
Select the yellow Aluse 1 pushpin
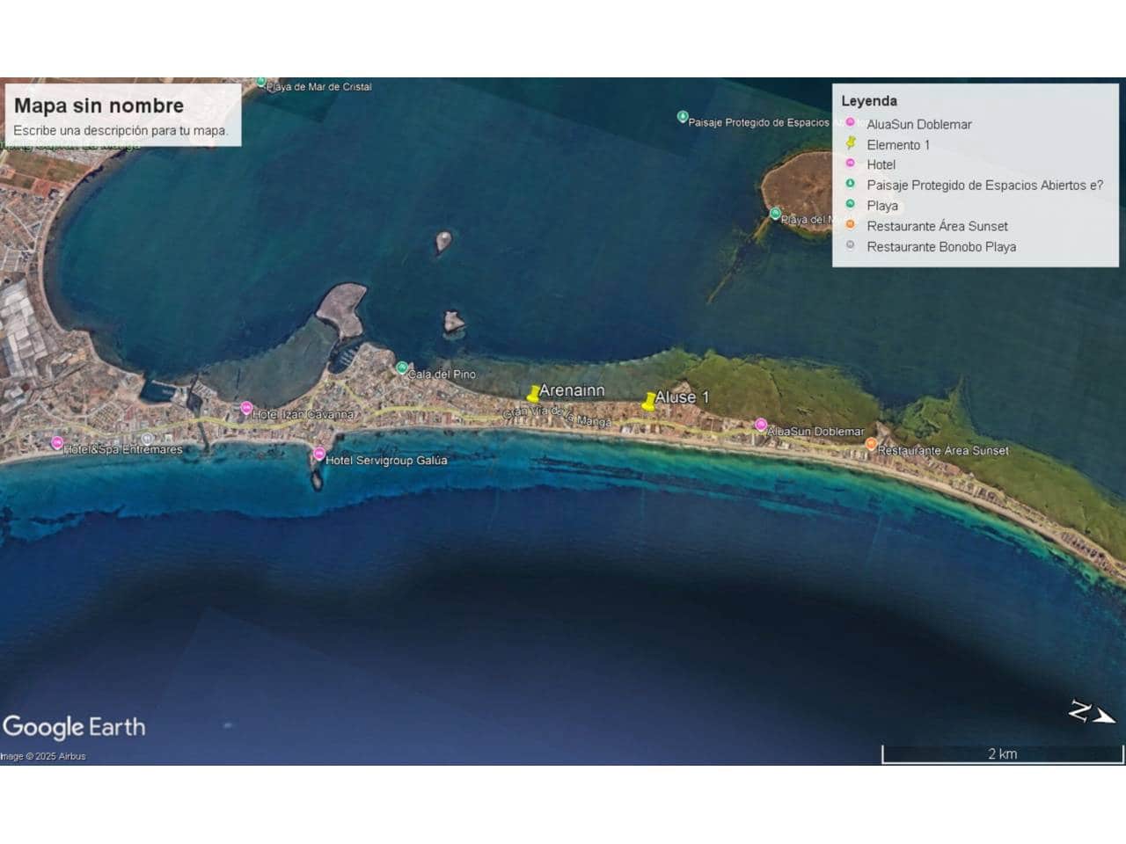[x=649, y=402]
